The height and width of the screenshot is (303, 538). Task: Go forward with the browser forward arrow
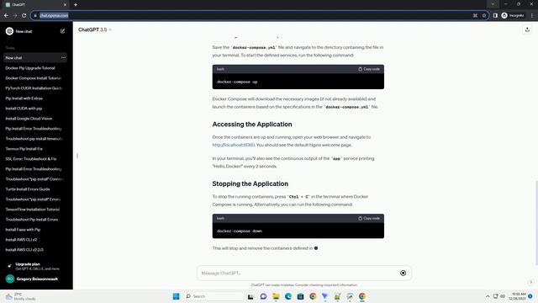click(15, 15)
